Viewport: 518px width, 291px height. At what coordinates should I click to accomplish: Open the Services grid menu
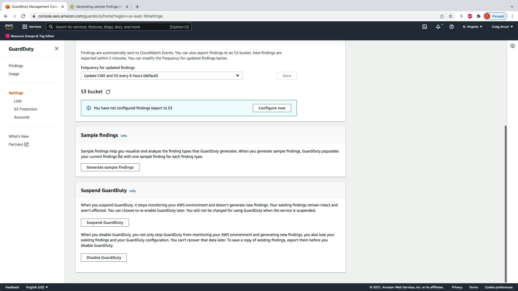pyautogui.click(x=32, y=27)
